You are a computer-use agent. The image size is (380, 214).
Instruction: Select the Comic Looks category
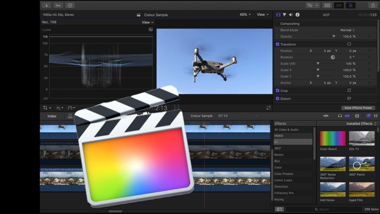[x=293, y=181]
